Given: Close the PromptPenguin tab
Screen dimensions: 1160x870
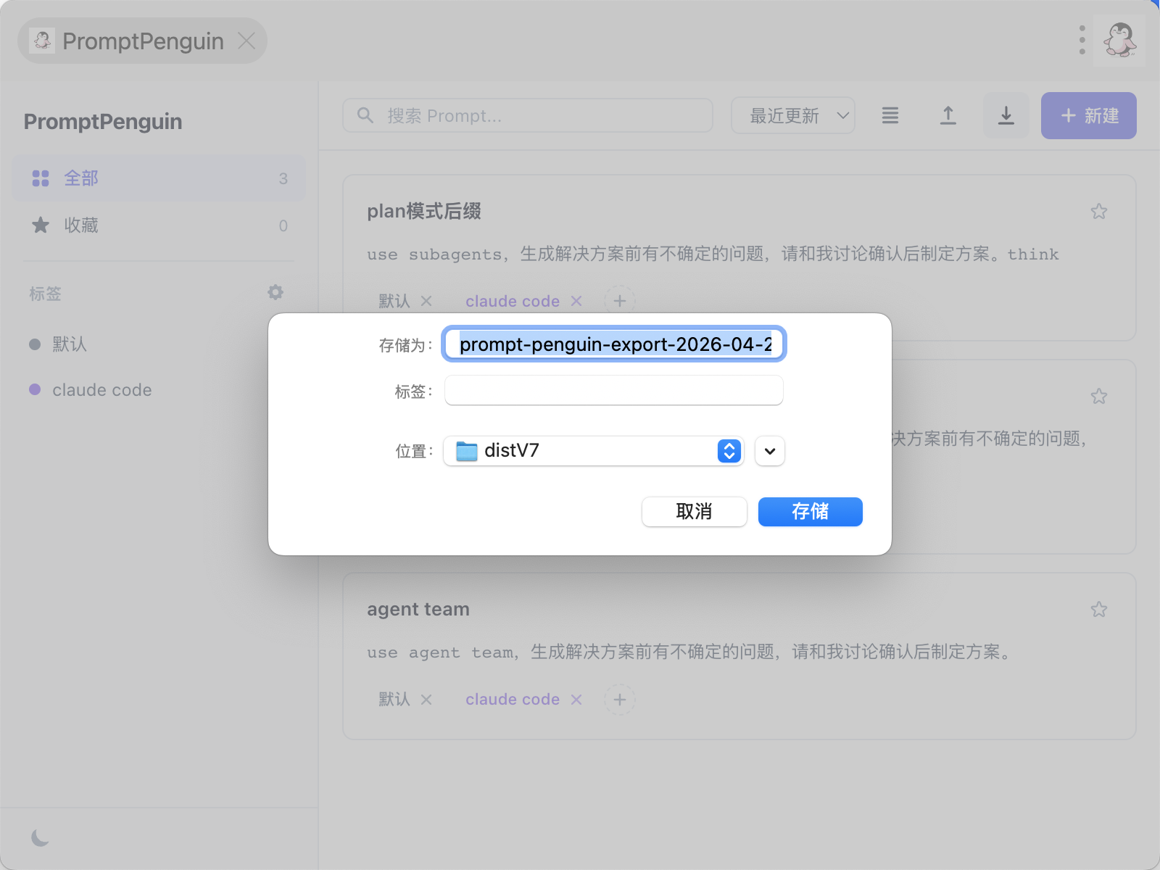Looking at the screenshot, I should point(246,41).
